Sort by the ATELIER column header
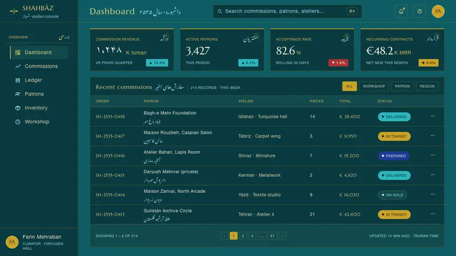 (x=246, y=101)
